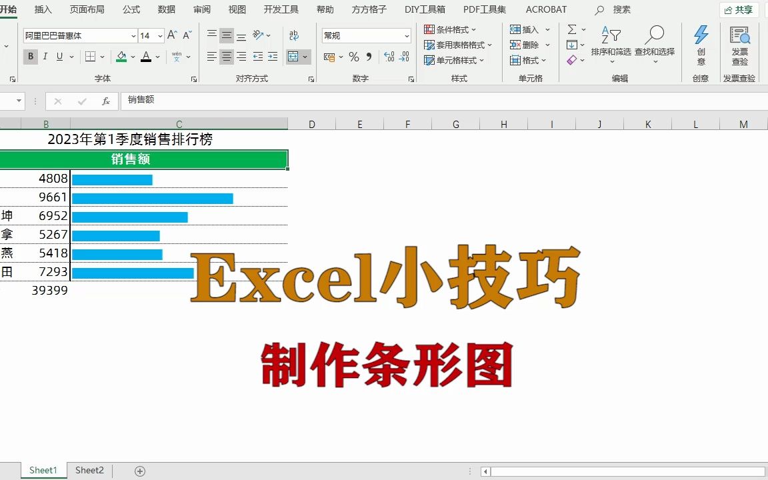Apply the comma thousands separator style
Image resolution: width=768 pixels, height=480 pixels.
point(369,57)
